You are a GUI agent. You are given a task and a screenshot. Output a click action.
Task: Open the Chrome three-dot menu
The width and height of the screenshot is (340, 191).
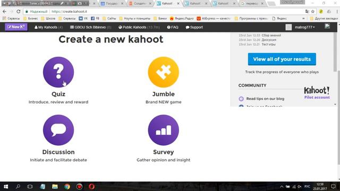(337, 12)
